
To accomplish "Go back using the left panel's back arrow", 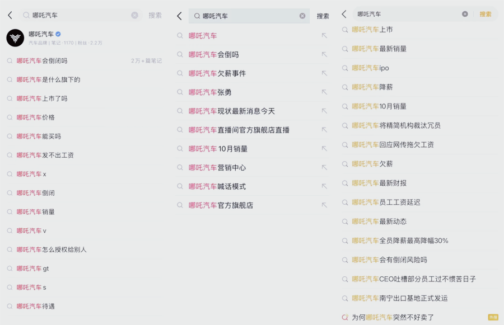I will [10, 15].
